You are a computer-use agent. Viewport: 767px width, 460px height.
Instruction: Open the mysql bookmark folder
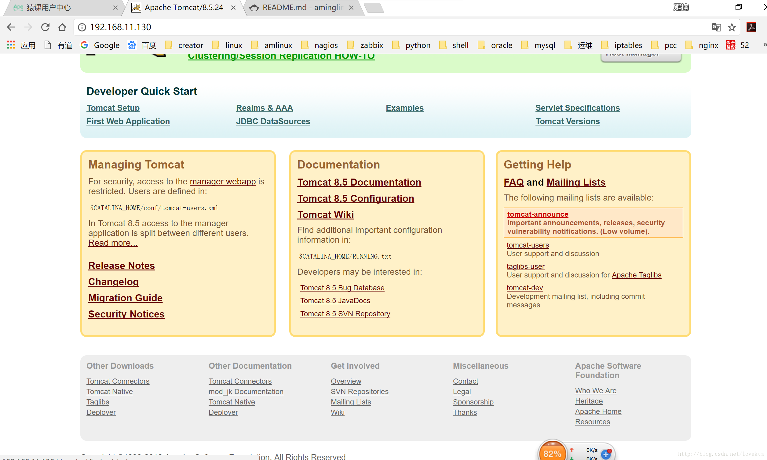tap(538, 45)
